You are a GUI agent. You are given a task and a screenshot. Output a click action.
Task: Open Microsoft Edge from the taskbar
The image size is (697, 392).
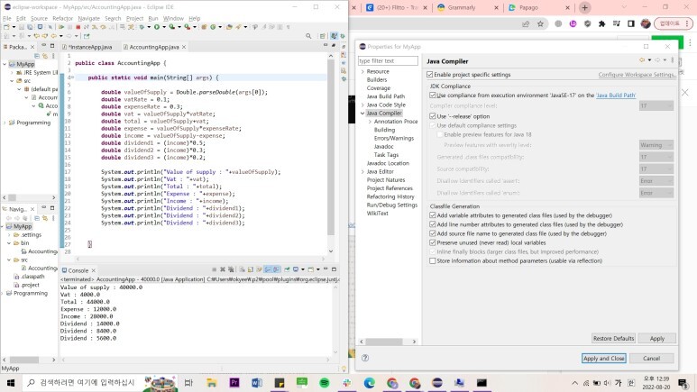pos(369,383)
